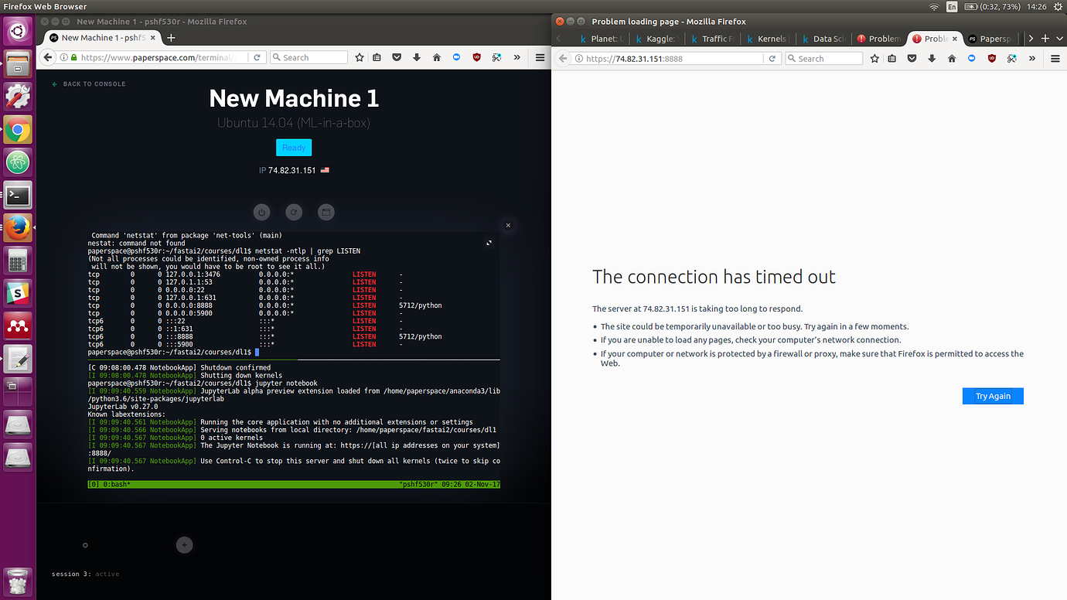Click the Ready status badge

(294, 147)
